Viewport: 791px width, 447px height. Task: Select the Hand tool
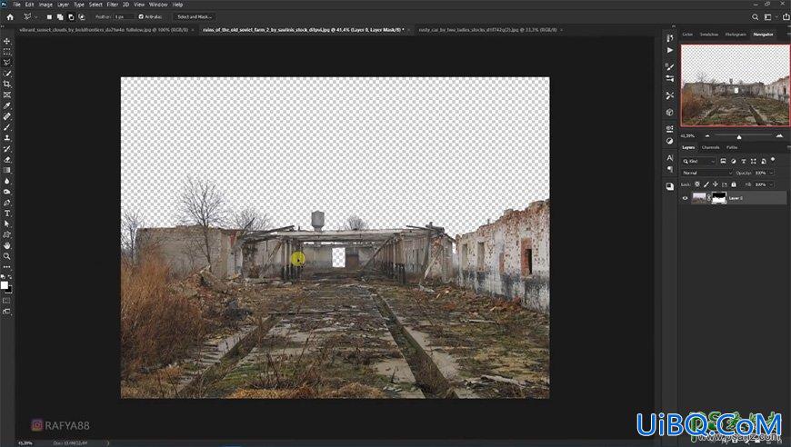point(6,245)
